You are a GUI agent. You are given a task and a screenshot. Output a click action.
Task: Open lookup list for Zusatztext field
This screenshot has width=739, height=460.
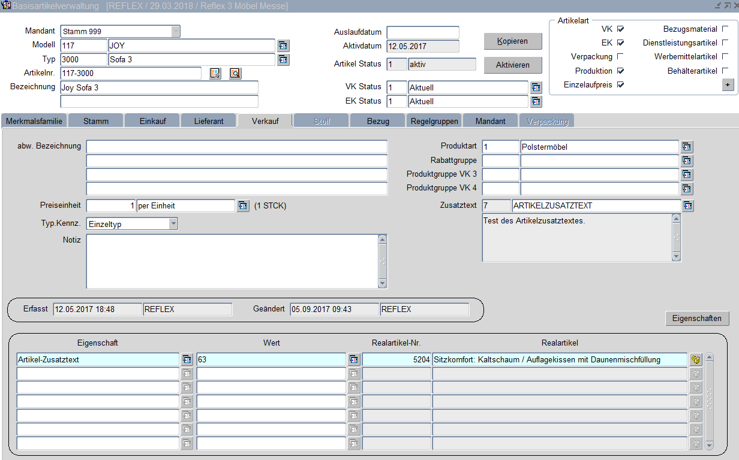(687, 206)
